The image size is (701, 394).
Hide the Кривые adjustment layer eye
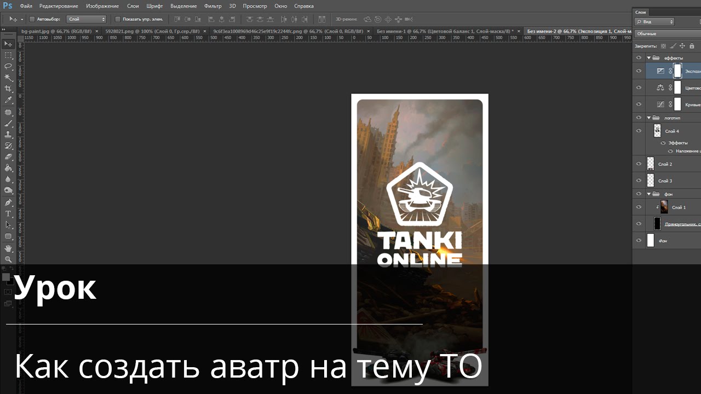pyautogui.click(x=639, y=104)
